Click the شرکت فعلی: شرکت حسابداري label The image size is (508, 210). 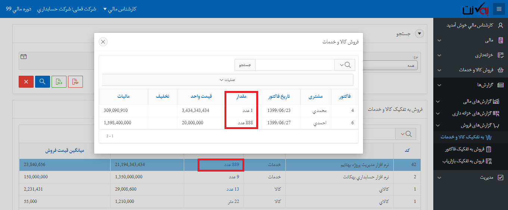[66, 9]
